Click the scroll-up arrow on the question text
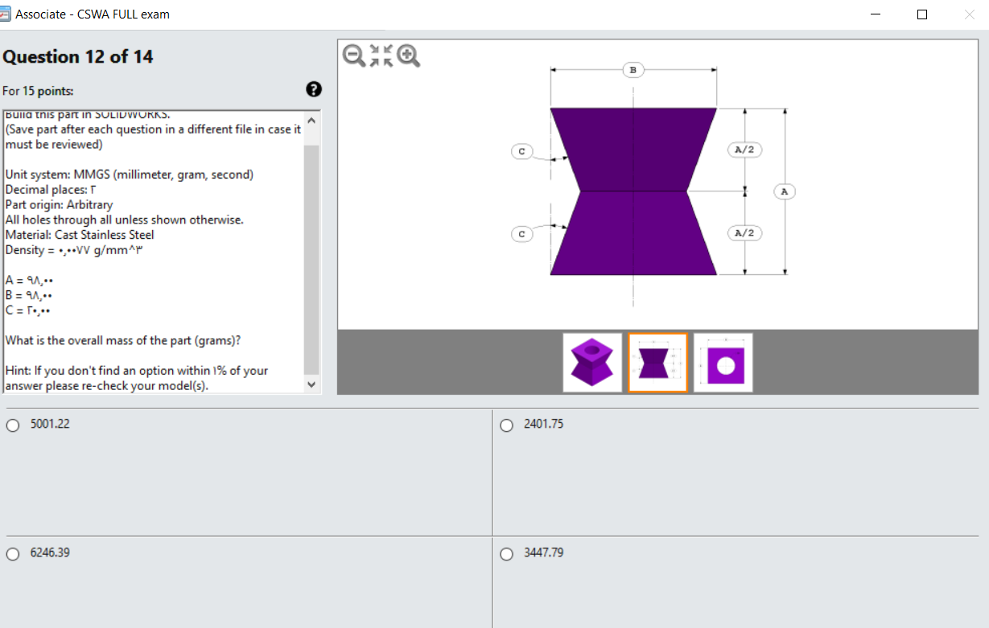The width and height of the screenshot is (989, 628). pos(311,118)
